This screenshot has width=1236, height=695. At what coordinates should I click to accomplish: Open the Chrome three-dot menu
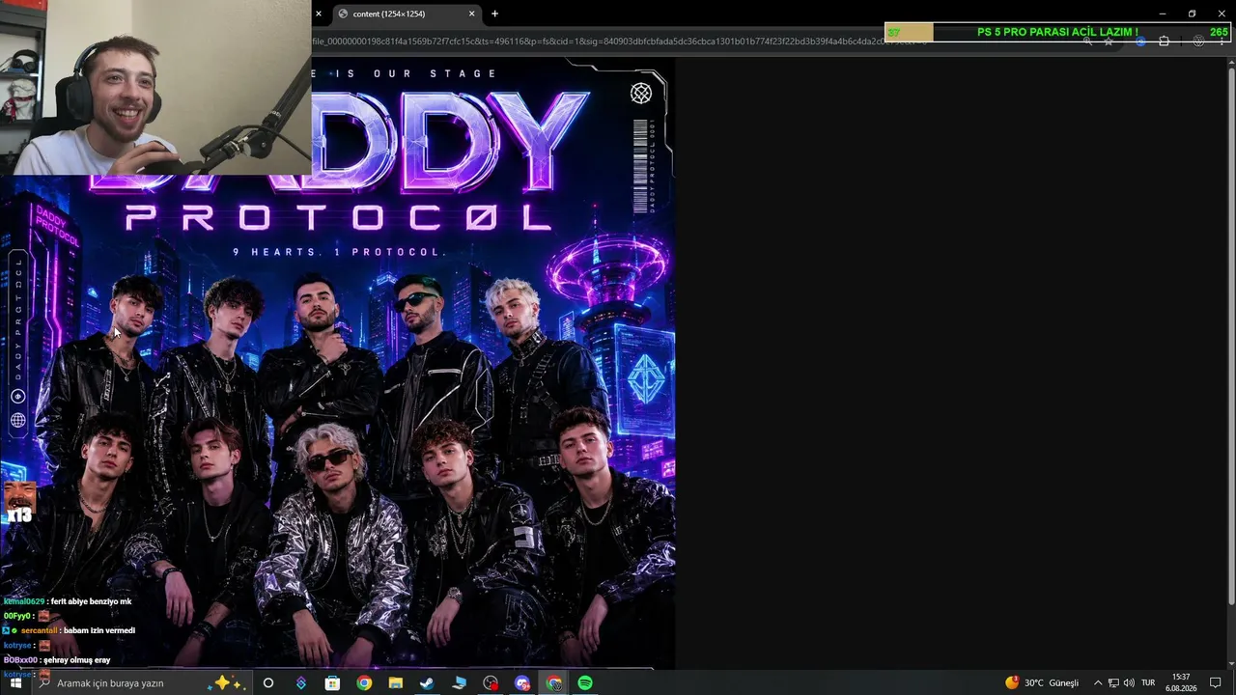coord(1222,42)
